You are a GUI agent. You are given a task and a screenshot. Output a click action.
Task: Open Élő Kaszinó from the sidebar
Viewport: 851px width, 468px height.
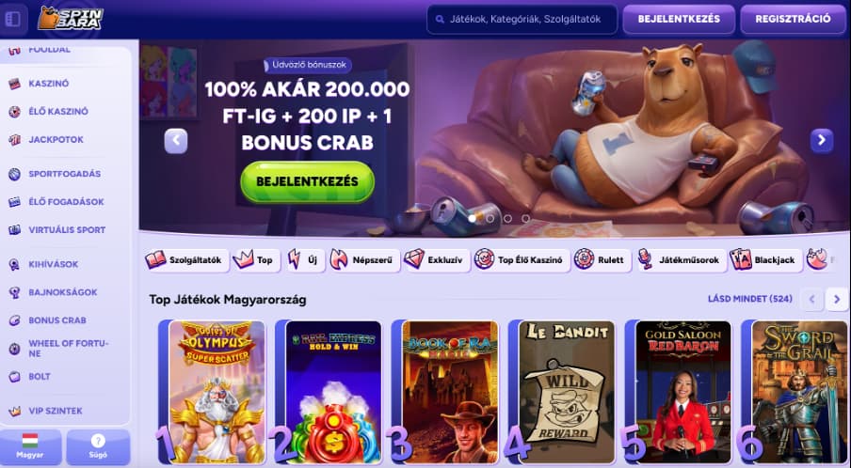(58, 112)
